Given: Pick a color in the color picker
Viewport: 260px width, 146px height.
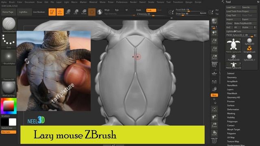Looking at the screenshot, I should [9, 106].
